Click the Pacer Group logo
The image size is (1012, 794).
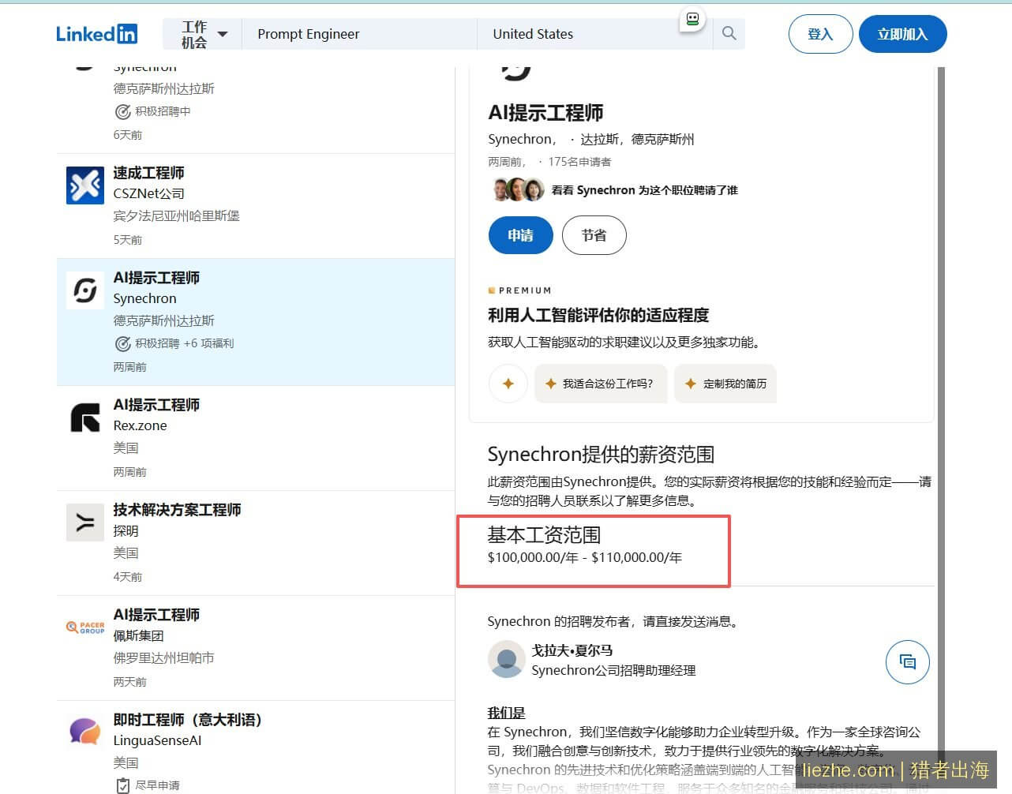point(84,627)
